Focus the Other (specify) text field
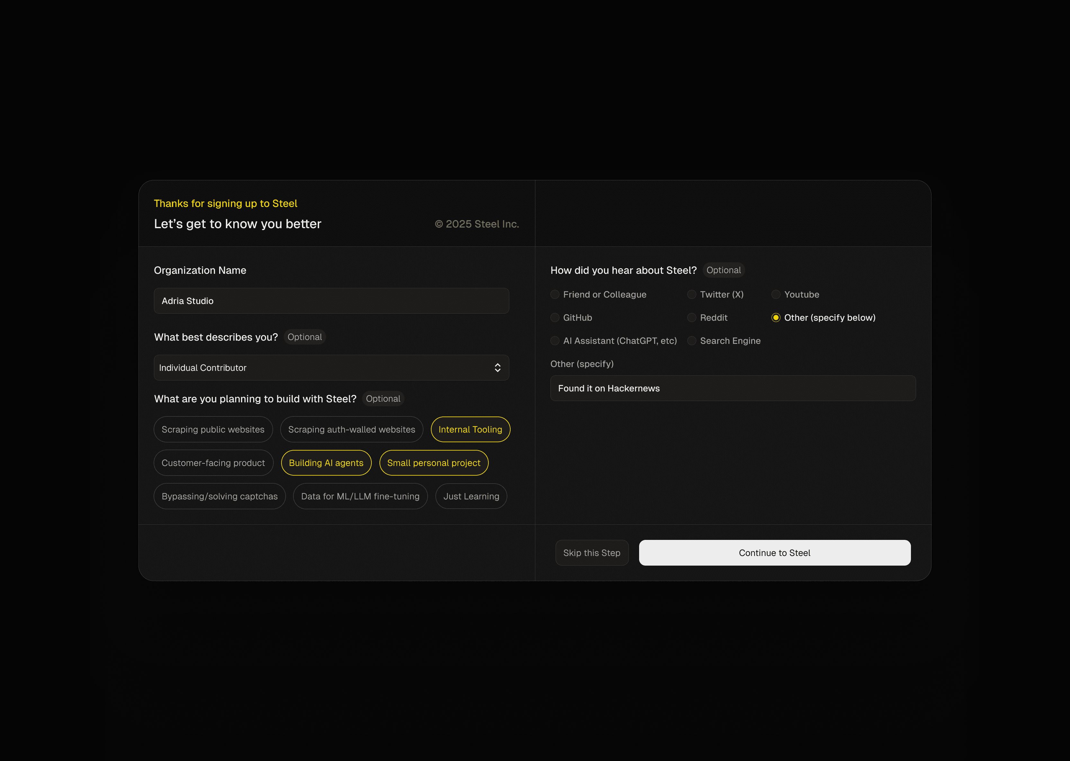The height and width of the screenshot is (761, 1070). coord(733,389)
